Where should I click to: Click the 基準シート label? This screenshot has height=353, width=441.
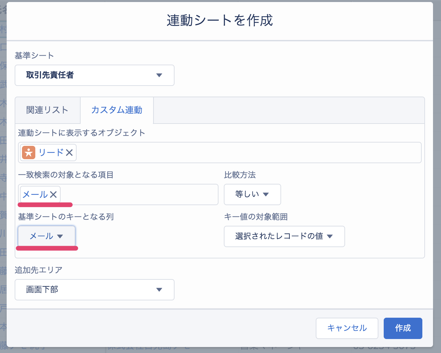pos(34,56)
